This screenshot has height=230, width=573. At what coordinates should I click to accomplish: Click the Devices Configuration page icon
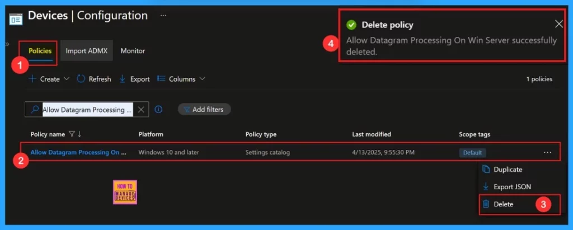click(16, 18)
